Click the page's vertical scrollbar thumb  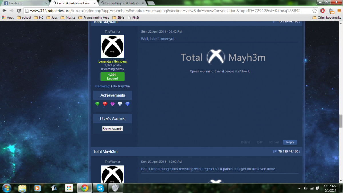point(340,121)
